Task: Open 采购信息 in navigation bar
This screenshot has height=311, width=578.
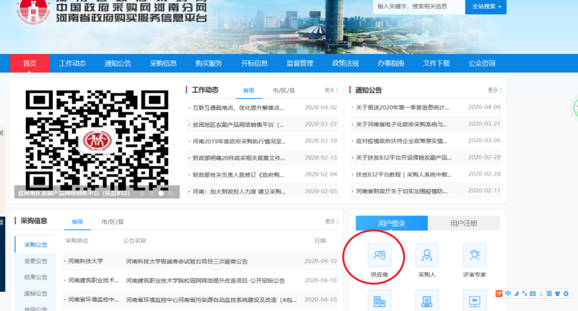Action: (x=163, y=63)
